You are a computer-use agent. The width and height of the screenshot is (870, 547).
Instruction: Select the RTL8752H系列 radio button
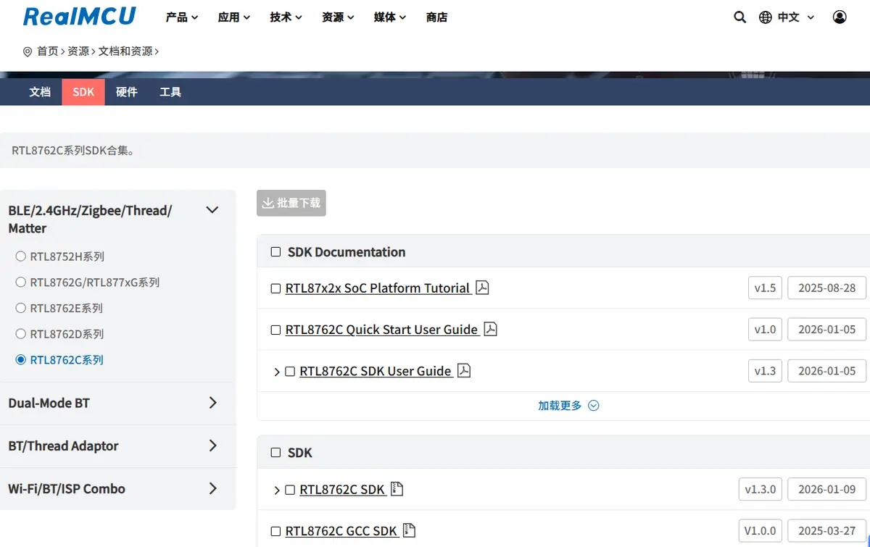point(21,256)
